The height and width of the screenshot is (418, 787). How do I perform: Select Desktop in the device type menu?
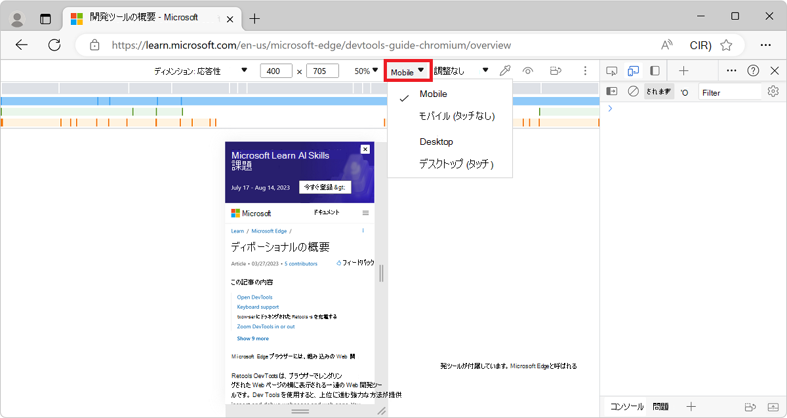coord(436,142)
